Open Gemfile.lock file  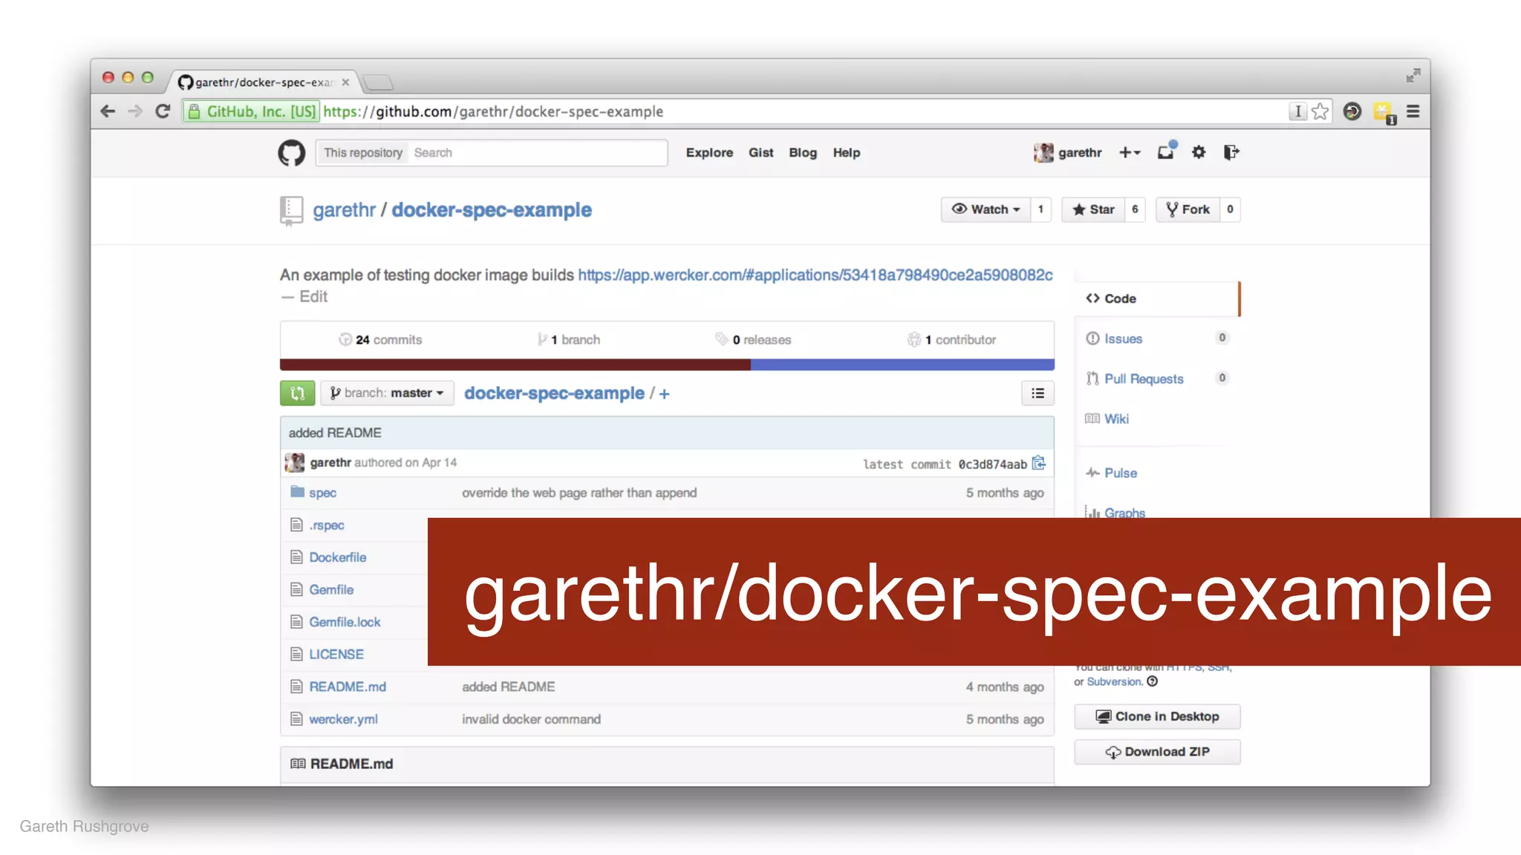click(345, 622)
